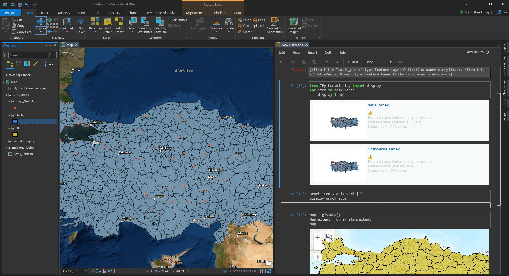Viewport: 509px width, 276px height.
Task: Click the Pause labeling button
Action: (x=244, y=20)
